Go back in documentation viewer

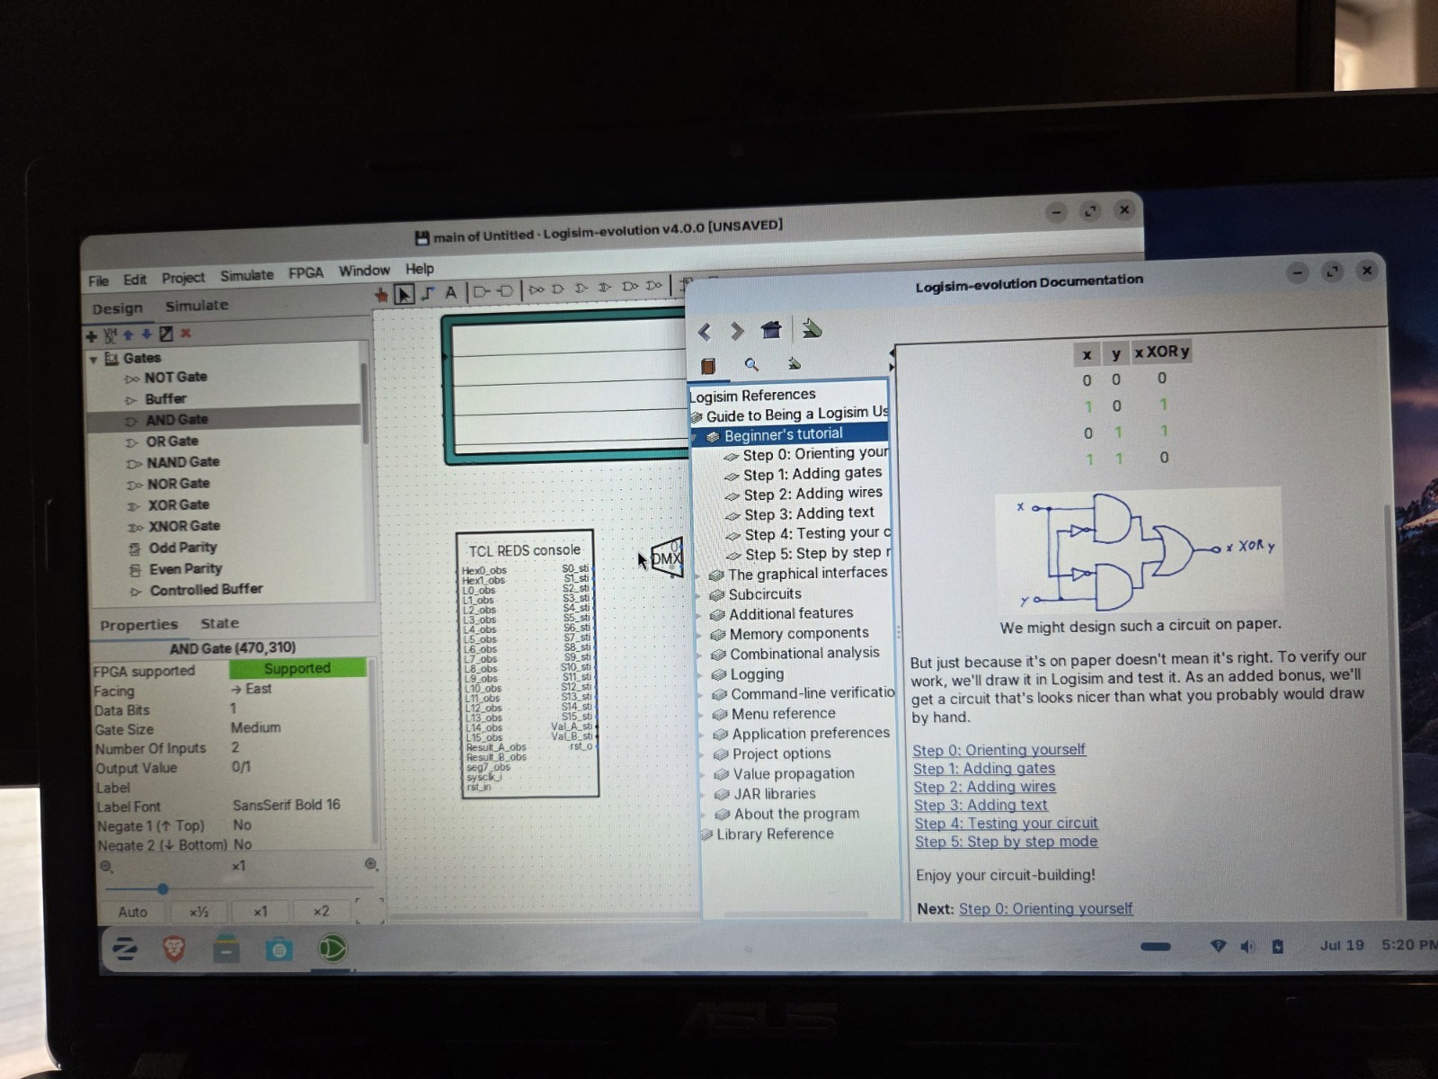[705, 332]
